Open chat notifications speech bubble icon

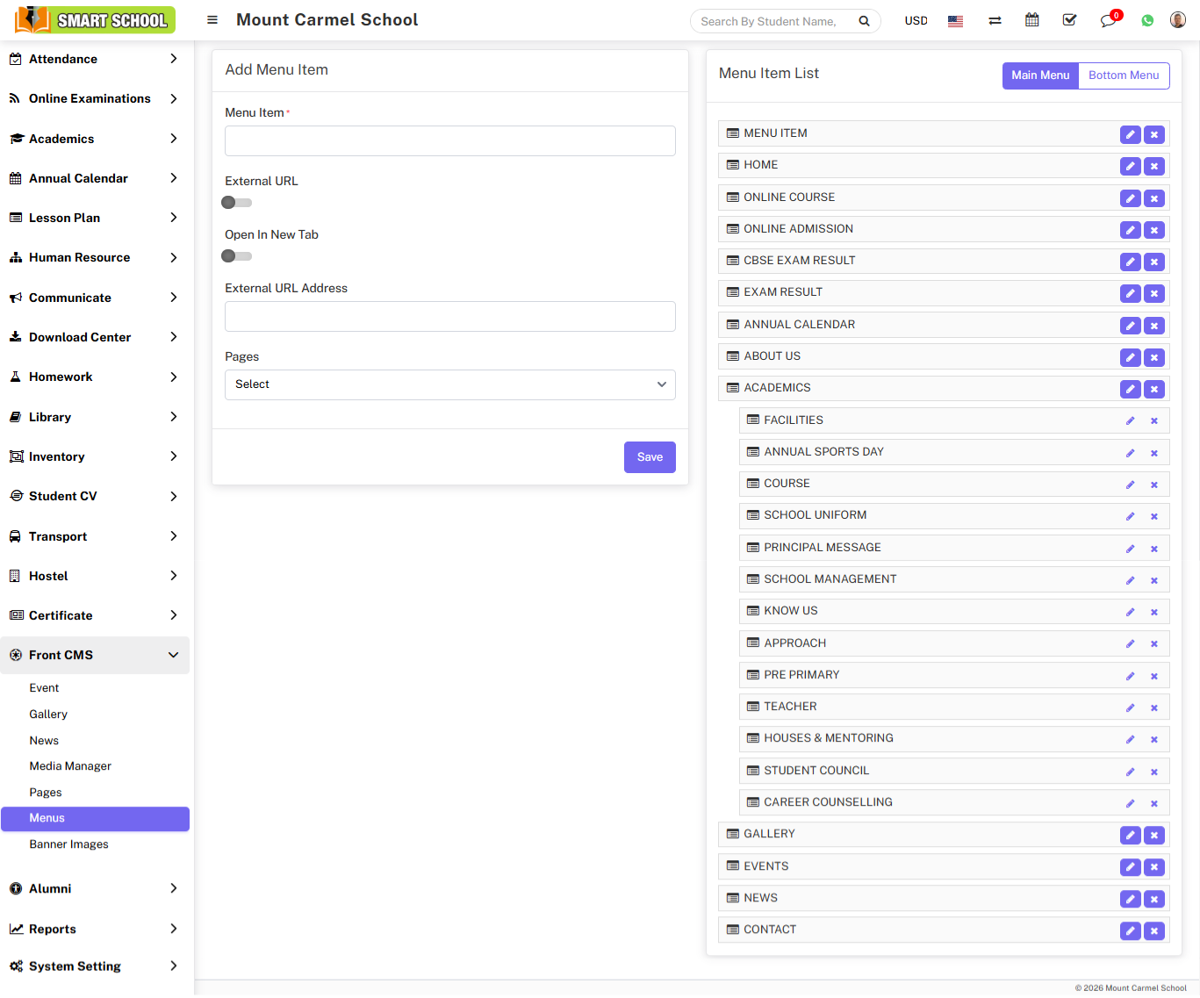(x=1108, y=21)
